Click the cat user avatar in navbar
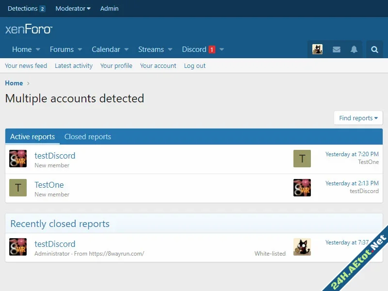Screen dimensions: 388x291 tap(318, 49)
